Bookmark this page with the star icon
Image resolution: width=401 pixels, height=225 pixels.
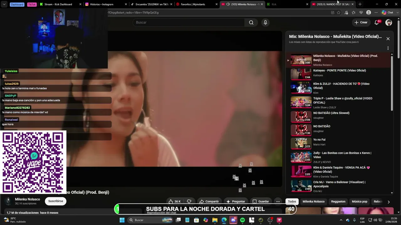339,12
